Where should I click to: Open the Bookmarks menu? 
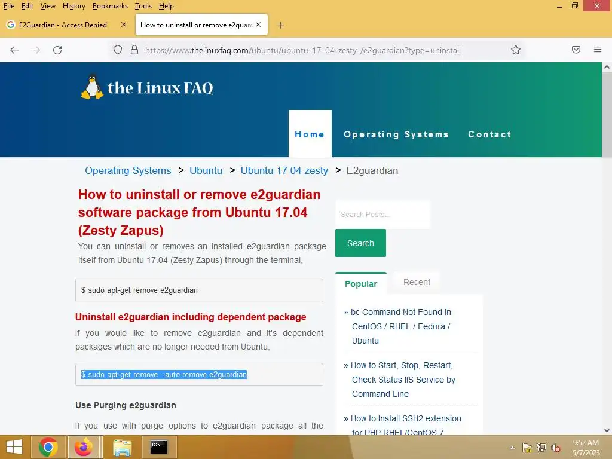[110, 6]
